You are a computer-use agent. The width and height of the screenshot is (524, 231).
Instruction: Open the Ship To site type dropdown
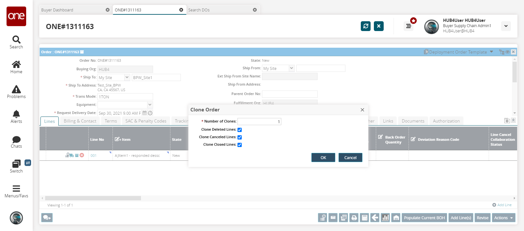pyautogui.click(x=127, y=77)
